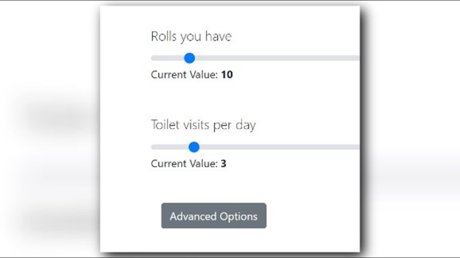Click the Advanced Options button
Viewport: 460px width, 258px height.
point(213,216)
